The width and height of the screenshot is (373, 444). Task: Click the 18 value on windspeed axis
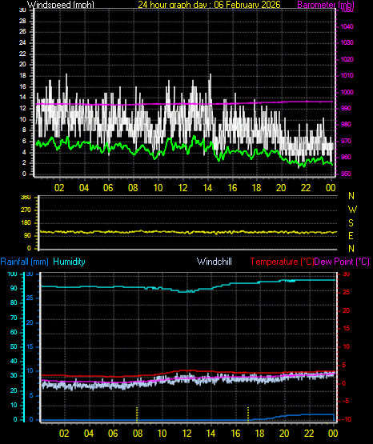coord(22,76)
